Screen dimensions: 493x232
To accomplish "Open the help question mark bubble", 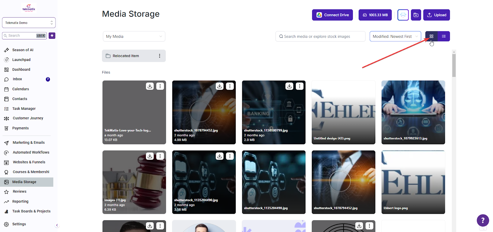I will pos(483,220).
